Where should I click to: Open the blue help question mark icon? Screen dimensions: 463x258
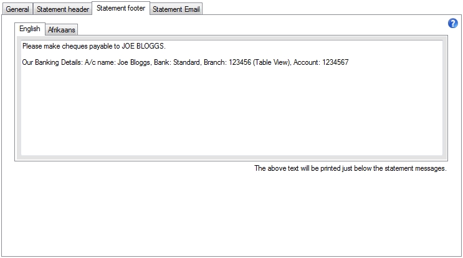[453, 23]
